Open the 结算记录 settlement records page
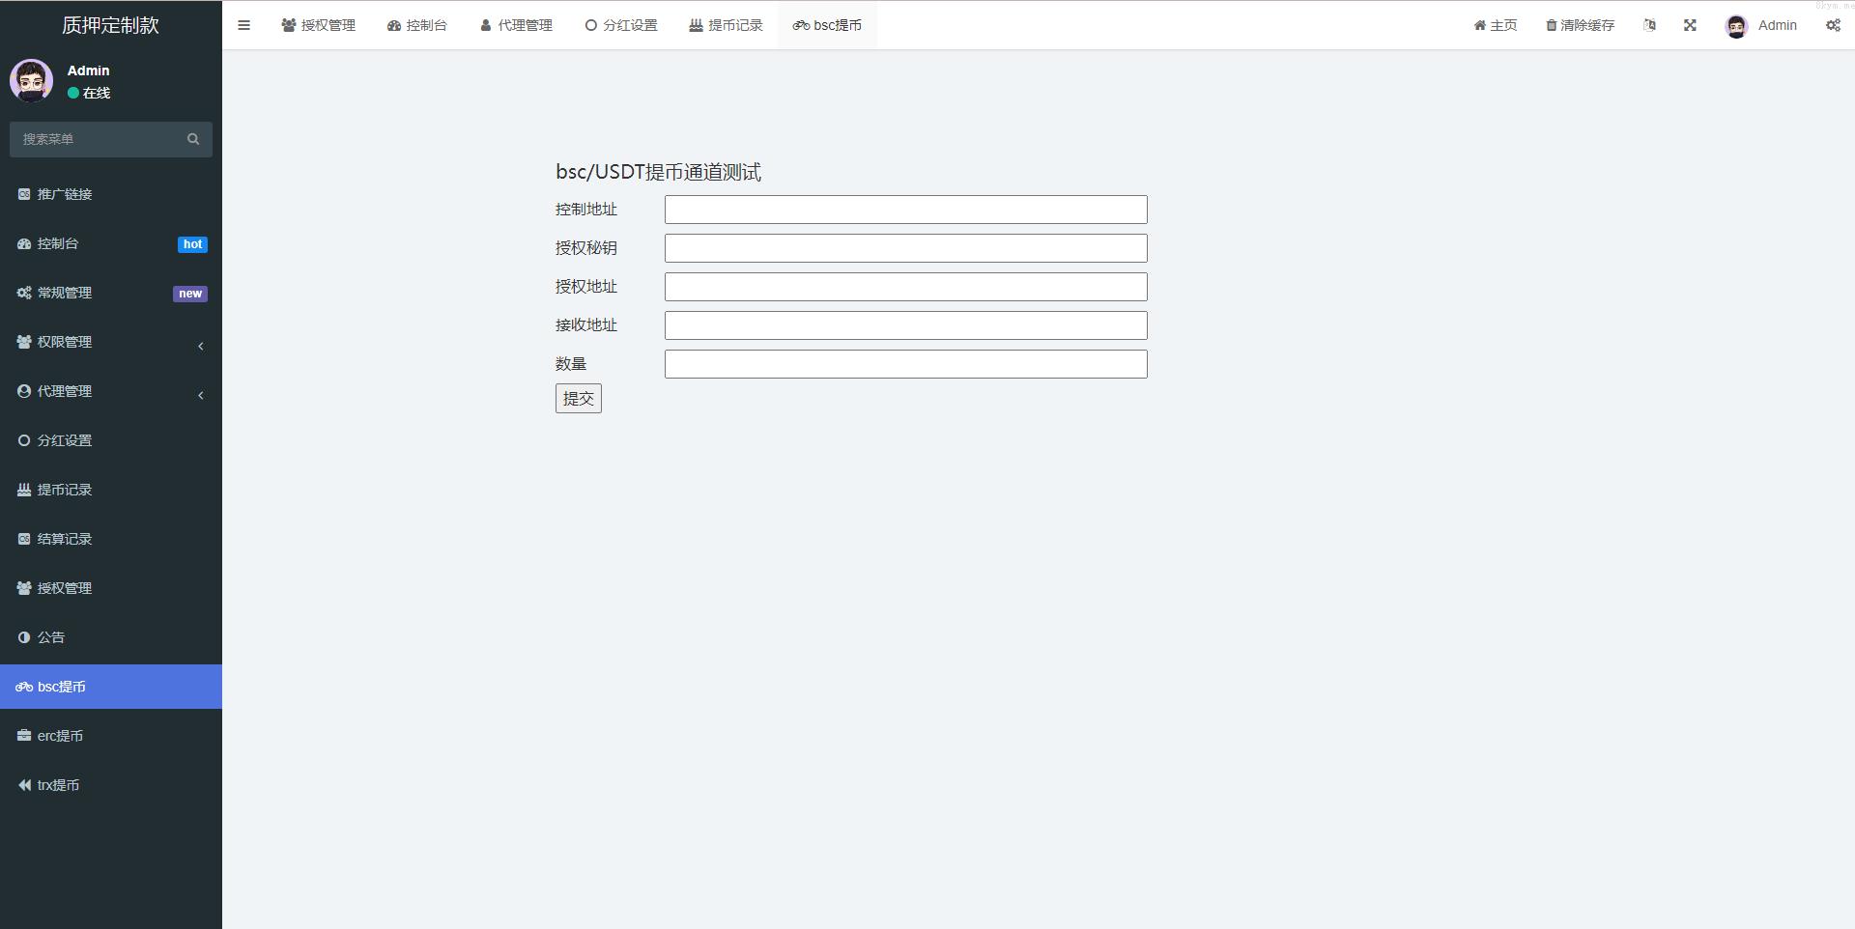Screen dimensions: 1855x929 (65, 539)
